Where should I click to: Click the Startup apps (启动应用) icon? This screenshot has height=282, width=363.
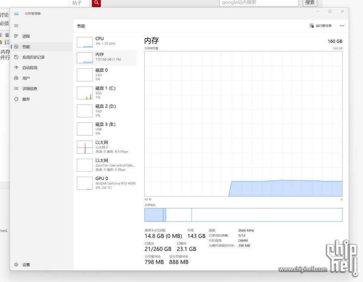point(16,68)
